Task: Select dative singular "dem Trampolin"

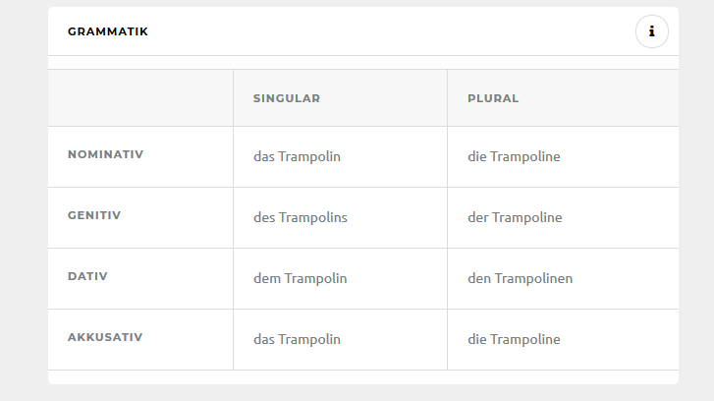Action: coord(301,278)
